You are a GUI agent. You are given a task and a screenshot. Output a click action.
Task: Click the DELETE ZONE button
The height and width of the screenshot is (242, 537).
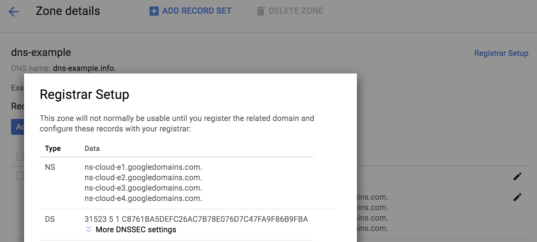pos(296,11)
